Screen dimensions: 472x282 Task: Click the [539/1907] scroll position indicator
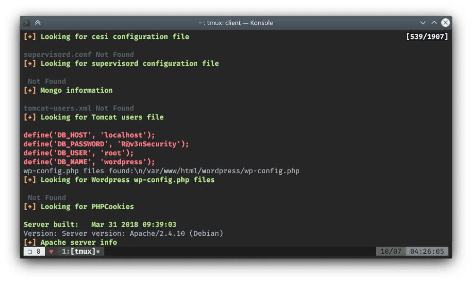[x=427, y=37]
